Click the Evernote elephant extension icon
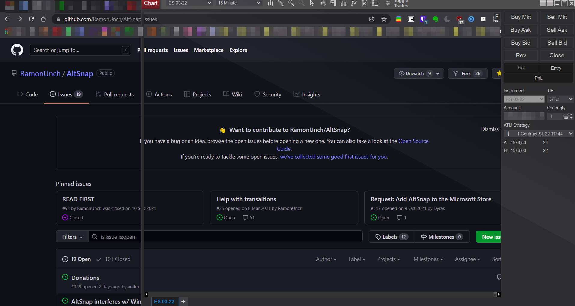Screen dimensions: 575x306 (435, 19)
